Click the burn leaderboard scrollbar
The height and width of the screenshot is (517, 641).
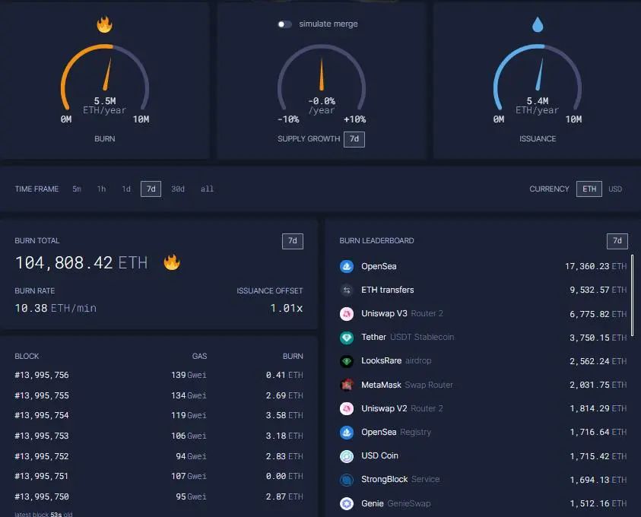(x=633, y=296)
